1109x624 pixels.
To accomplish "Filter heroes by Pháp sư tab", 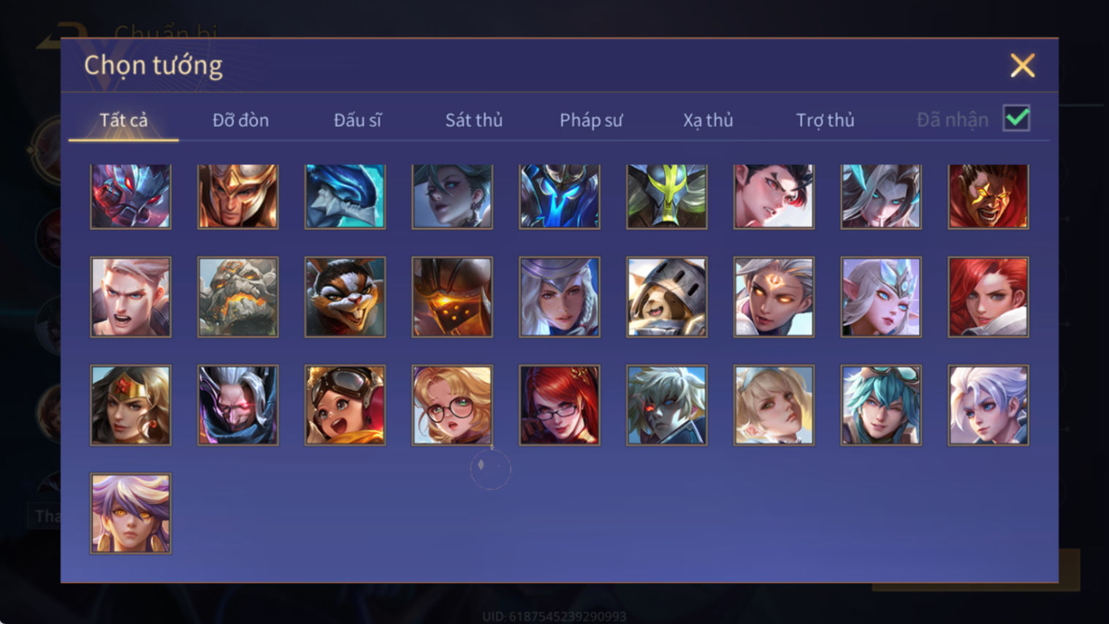I will tap(591, 120).
